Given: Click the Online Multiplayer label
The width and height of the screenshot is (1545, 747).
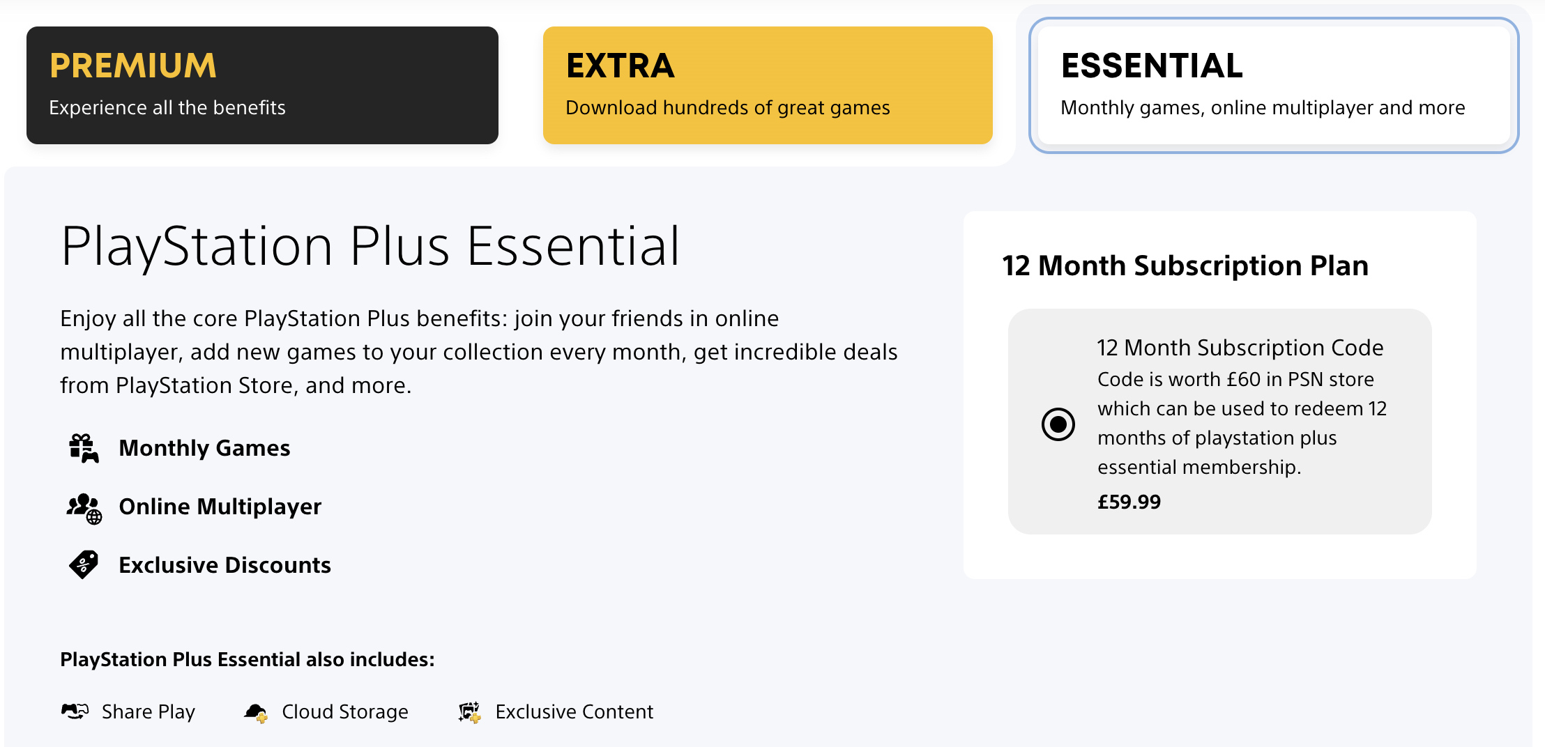Looking at the screenshot, I should point(220,507).
